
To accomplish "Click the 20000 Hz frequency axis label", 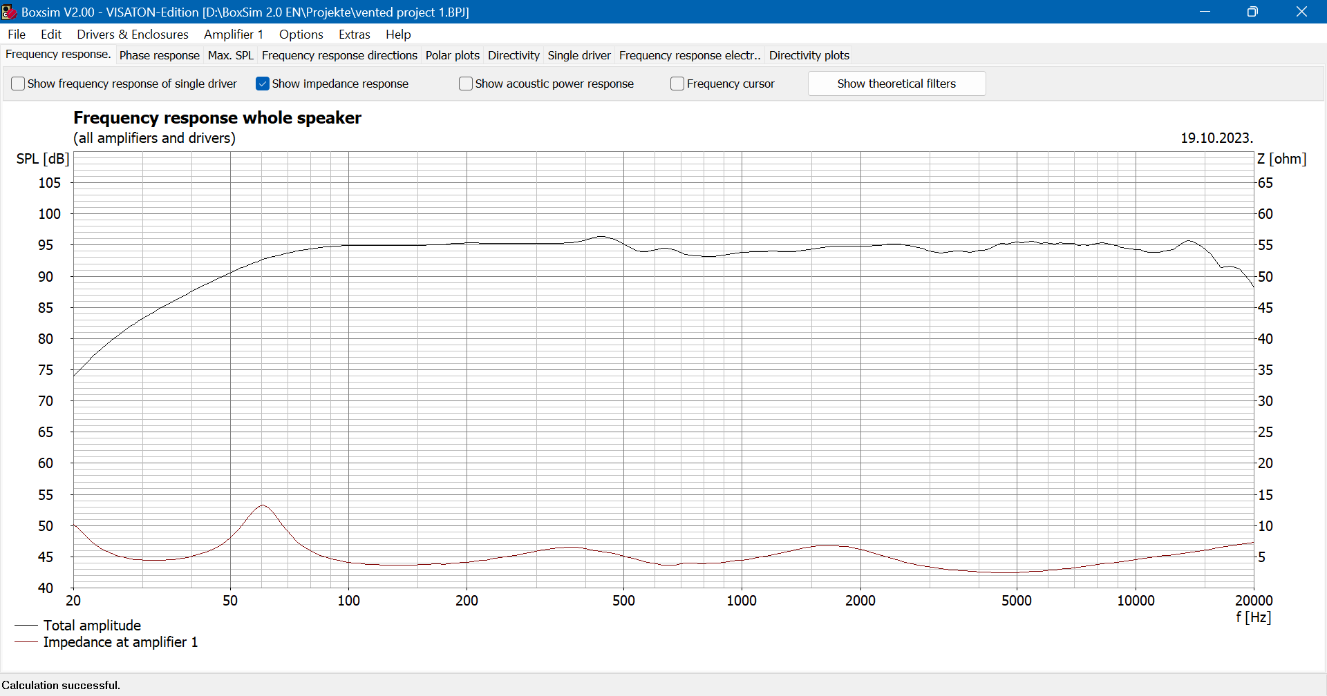I will pyautogui.click(x=1254, y=601).
